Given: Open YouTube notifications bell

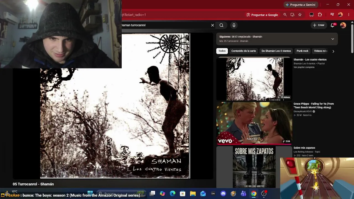Looking at the screenshot, I should tap(333, 25).
